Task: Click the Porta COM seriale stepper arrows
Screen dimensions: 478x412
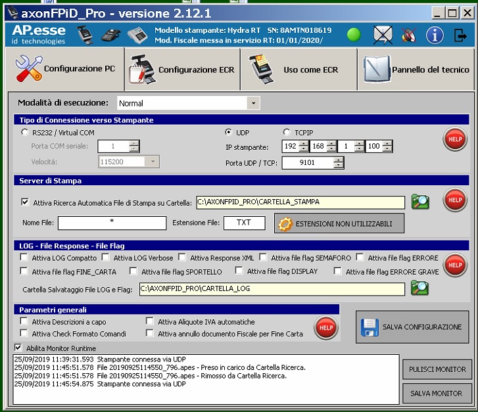Action: [x=134, y=147]
